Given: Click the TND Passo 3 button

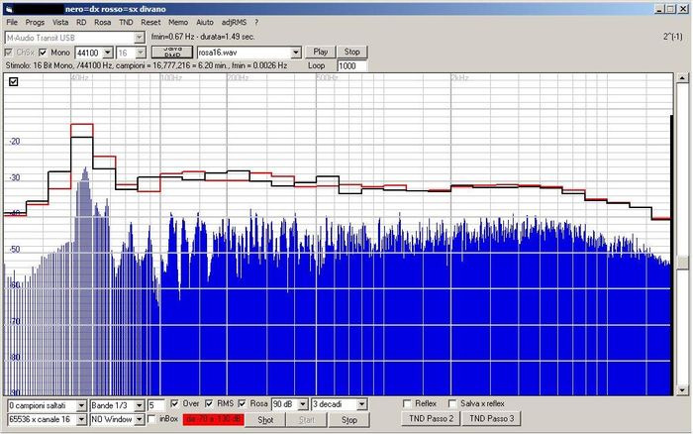Looking at the screenshot, I should 491,418.
